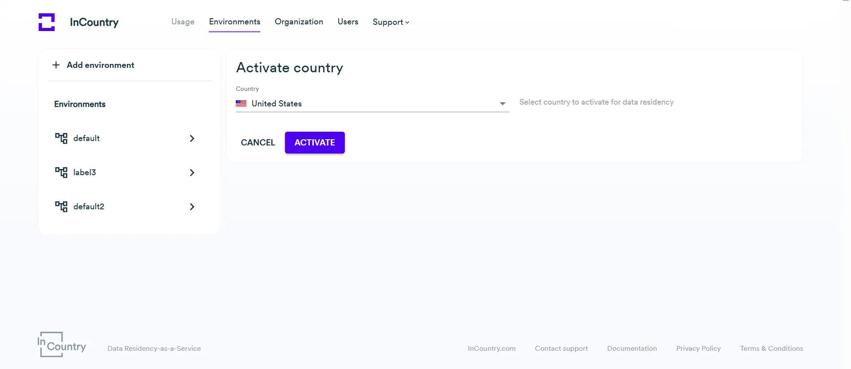Select the label3 environment name

click(x=85, y=173)
